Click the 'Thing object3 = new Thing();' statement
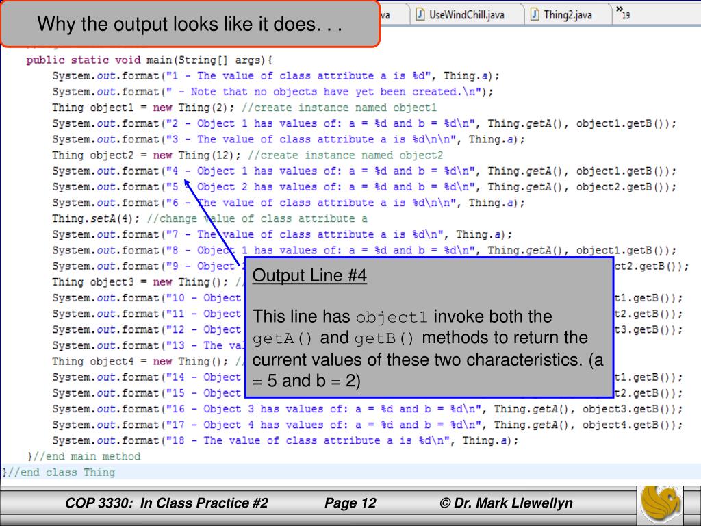This screenshot has height=526, width=701. 140,282
